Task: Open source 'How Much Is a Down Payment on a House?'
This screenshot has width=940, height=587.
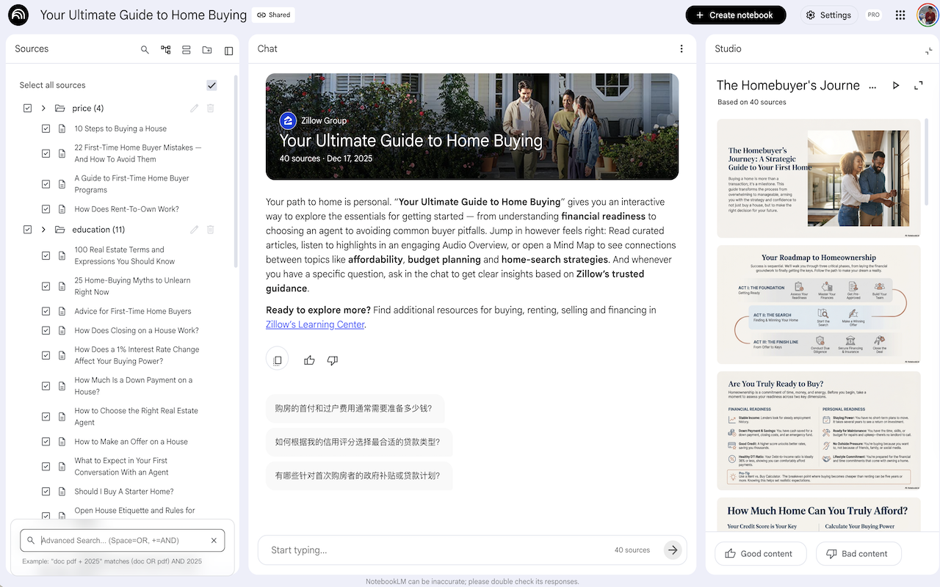Action: click(x=133, y=386)
